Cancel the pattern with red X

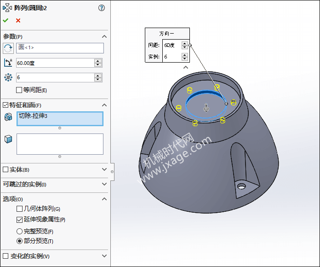(18, 20)
